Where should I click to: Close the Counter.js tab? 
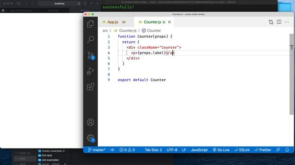tap(169, 22)
